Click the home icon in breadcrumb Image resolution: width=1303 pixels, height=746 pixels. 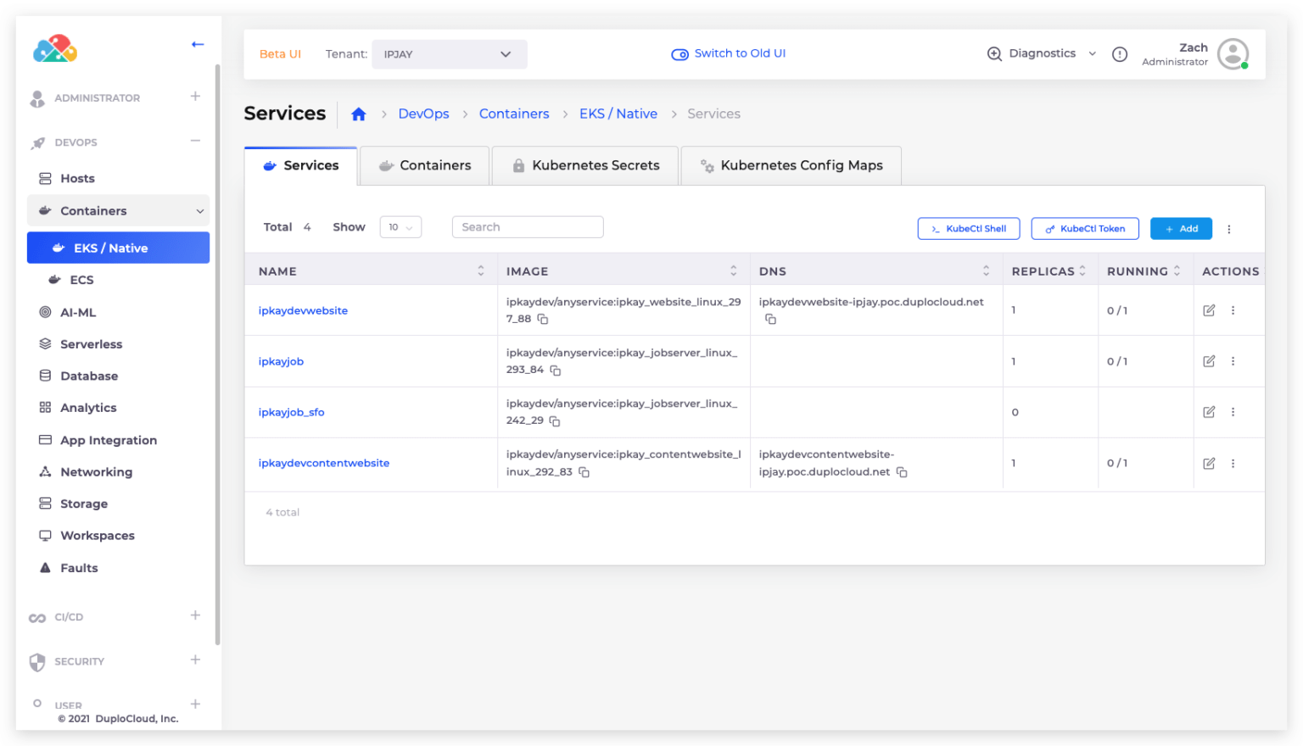tap(358, 114)
